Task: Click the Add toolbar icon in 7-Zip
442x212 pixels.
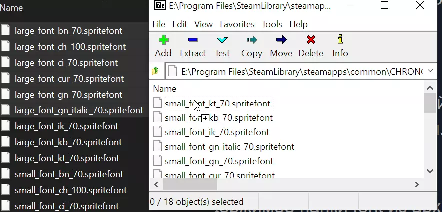Action: [x=163, y=40]
